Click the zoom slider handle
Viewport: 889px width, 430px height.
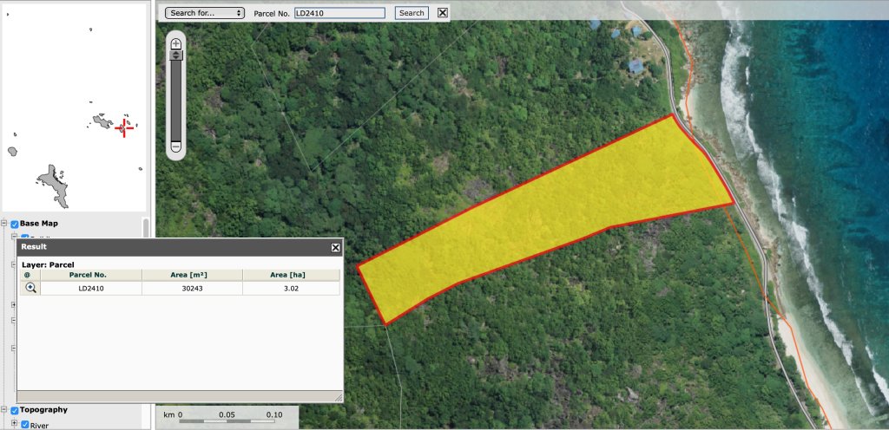click(175, 55)
